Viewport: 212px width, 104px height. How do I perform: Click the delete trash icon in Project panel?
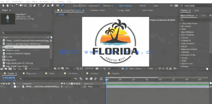26,69
